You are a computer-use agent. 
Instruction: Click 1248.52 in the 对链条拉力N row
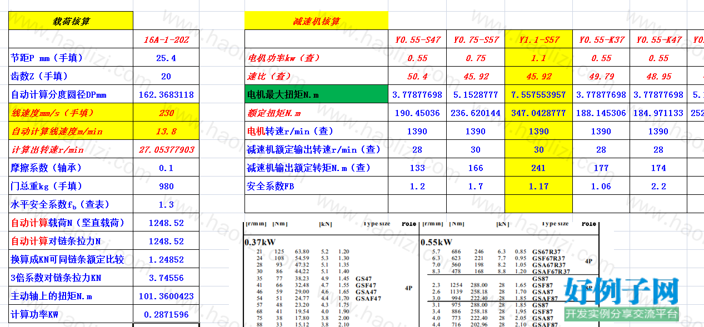click(x=166, y=241)
